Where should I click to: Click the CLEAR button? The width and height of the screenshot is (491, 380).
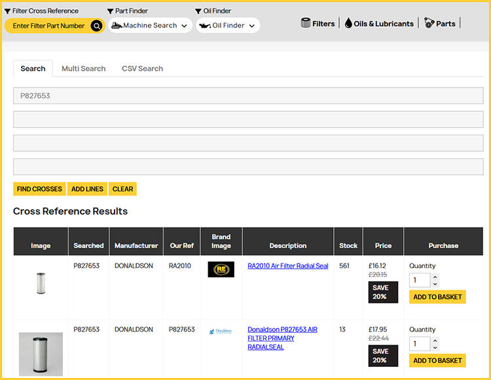coord(122,189)
